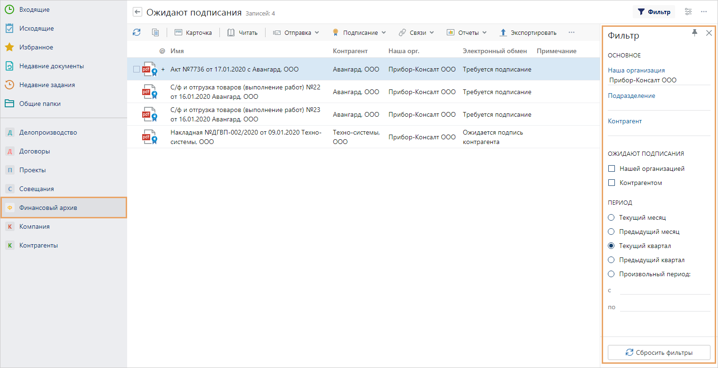Click the refresh list icon in toolbar
This screenshot has height=368, width=718.
(137, 32)
